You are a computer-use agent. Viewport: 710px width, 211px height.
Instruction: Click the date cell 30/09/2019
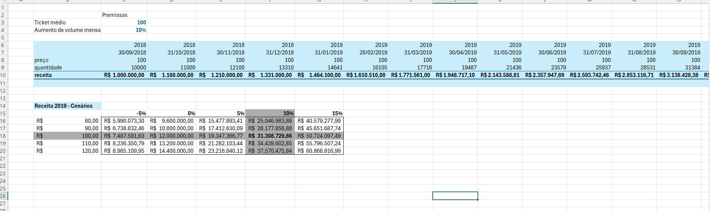pos(679,53)
